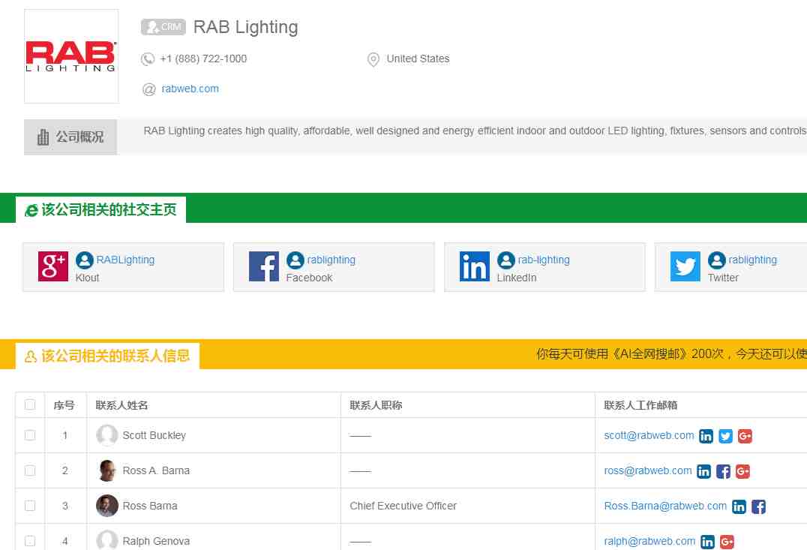Open Facebook icon next to Ross.Barna@rabweb.com

click(758, 506)
